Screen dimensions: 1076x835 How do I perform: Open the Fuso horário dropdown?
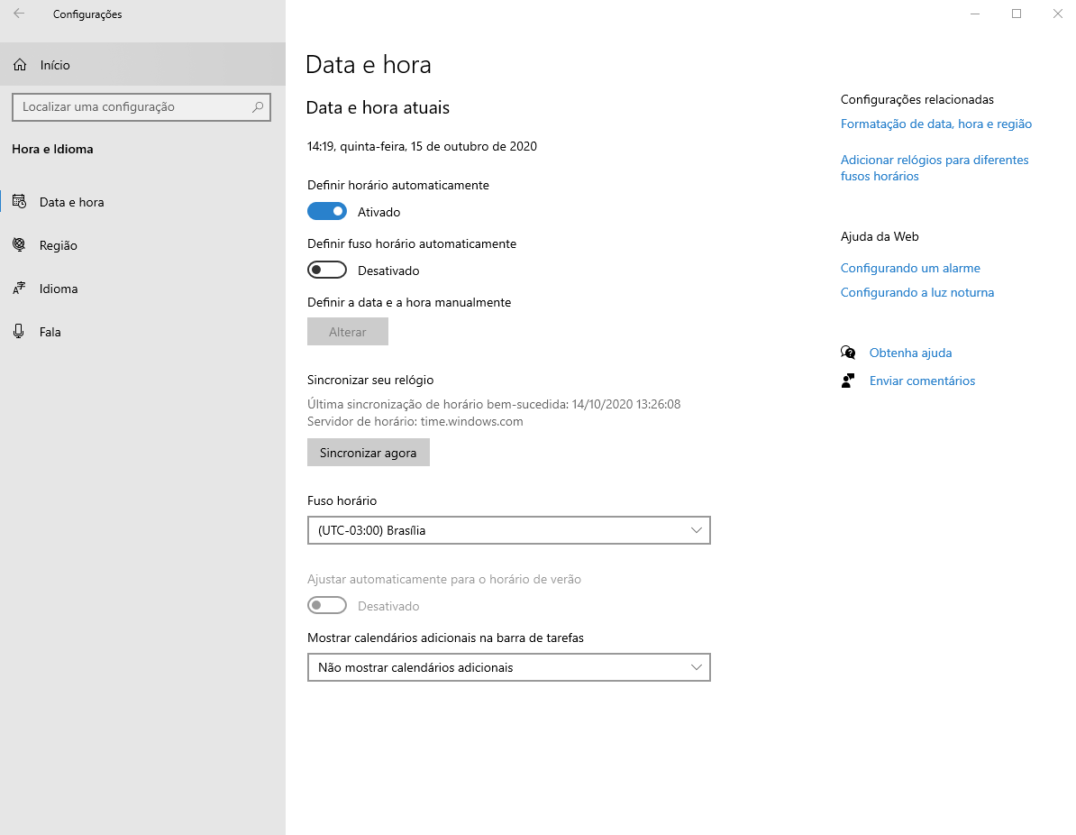[x=508, y=530]
